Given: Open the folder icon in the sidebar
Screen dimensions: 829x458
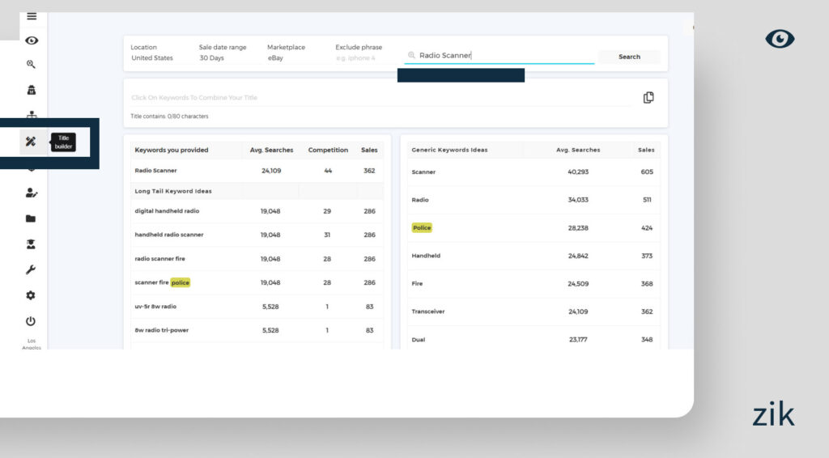Looking at the screenshot, I should (31, 218).
